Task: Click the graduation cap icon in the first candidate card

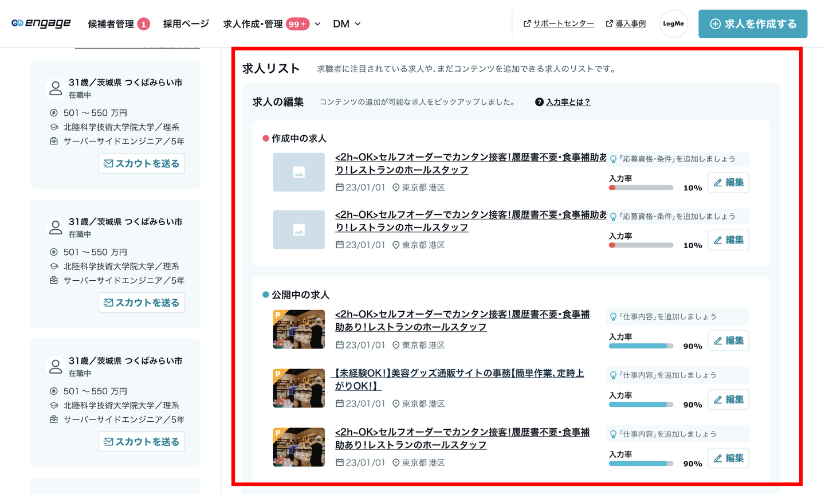Action: (54, 127)
